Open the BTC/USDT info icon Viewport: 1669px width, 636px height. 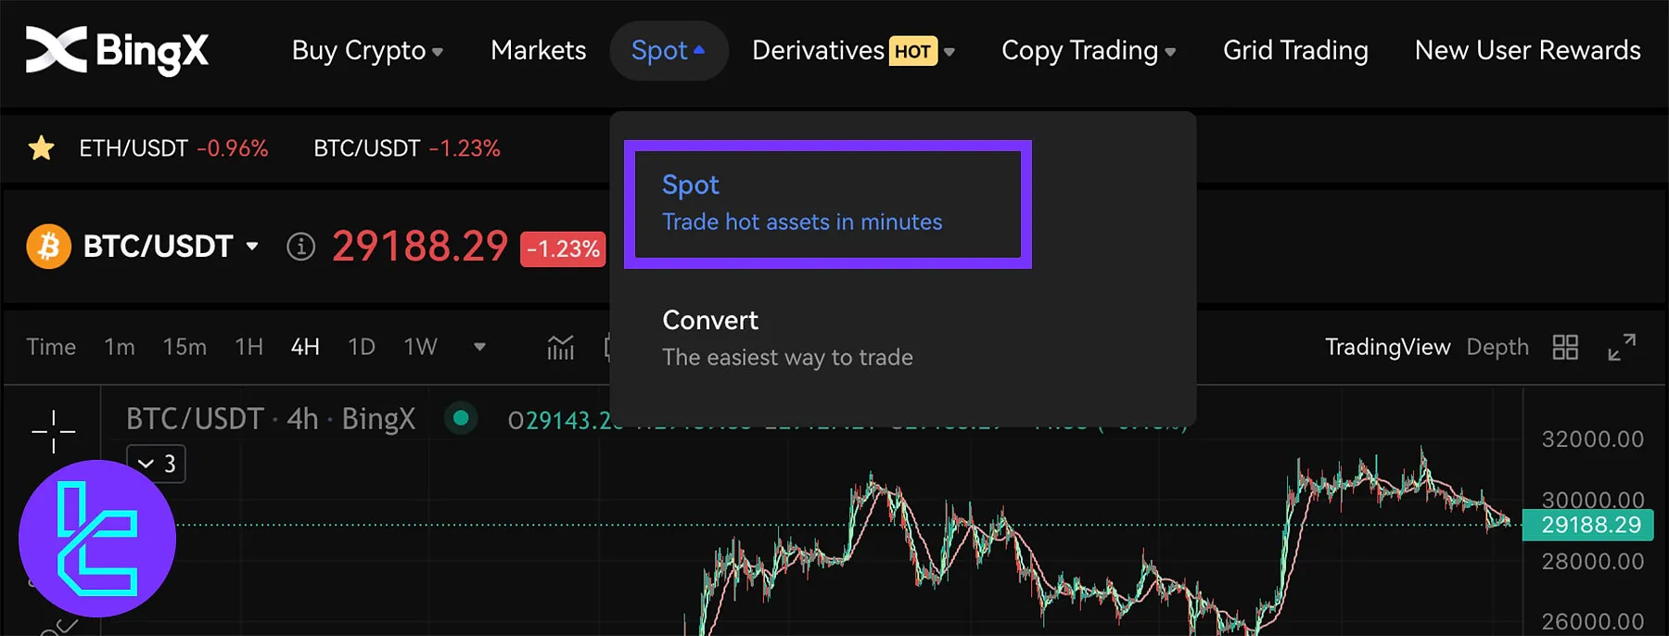click(300, 247)
